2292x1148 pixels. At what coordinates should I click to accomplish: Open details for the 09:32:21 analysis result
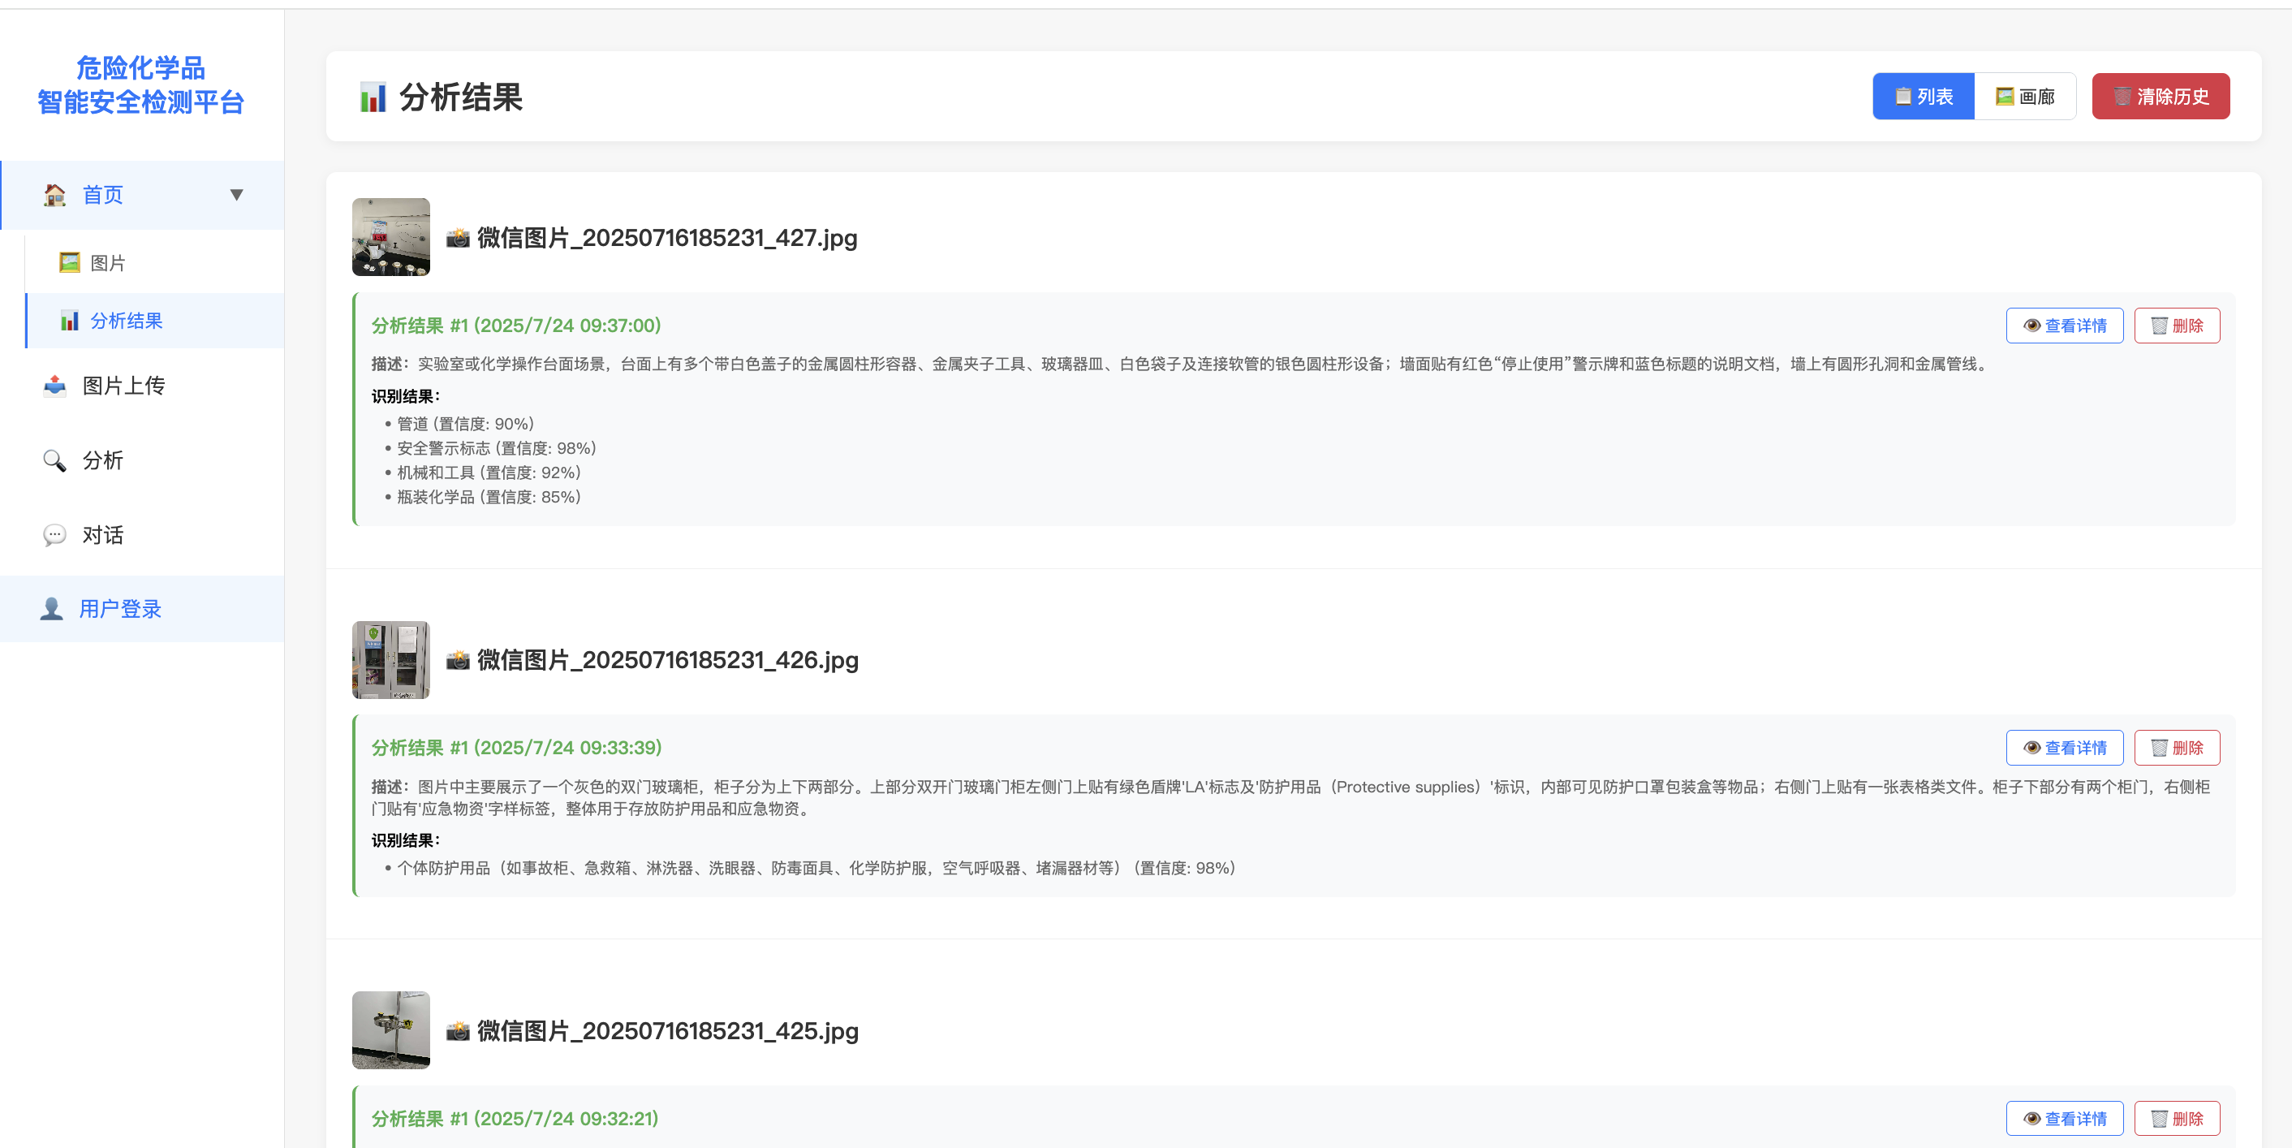(2063, 1119)
